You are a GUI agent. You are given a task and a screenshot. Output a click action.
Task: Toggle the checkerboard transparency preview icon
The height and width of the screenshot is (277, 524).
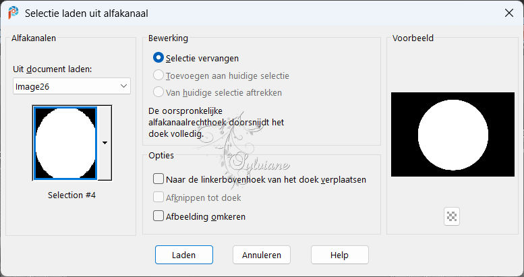[x=452, y=216]
